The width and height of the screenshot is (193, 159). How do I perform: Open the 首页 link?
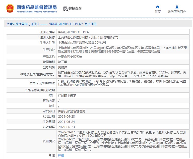(x=158, y=12)
